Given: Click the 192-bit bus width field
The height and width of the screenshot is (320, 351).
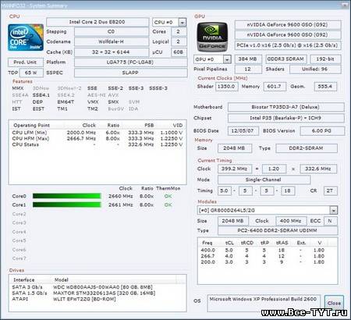Looking at the screenshot, I should [x=325, y=59].
